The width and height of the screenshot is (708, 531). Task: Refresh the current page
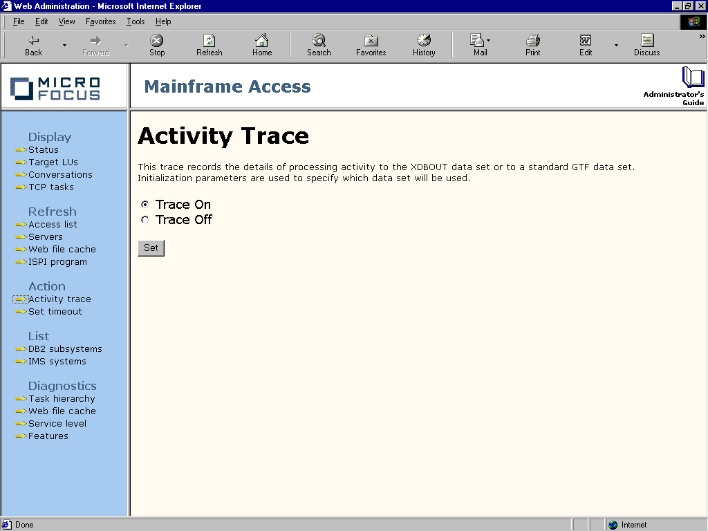[x=209, y=44]
